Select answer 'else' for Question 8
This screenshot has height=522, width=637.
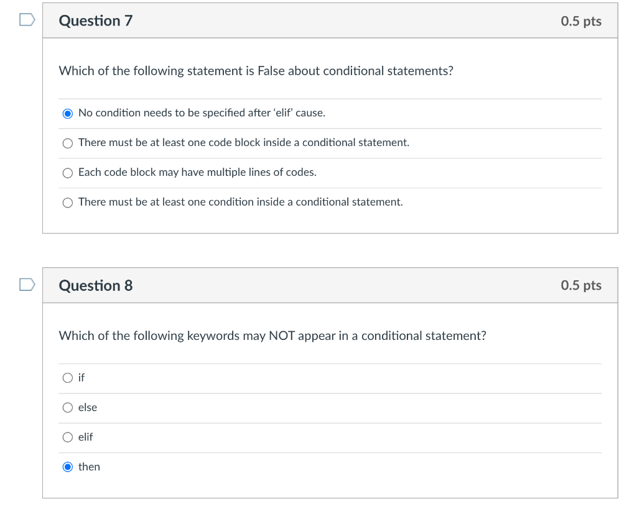(x=68, y=407)
